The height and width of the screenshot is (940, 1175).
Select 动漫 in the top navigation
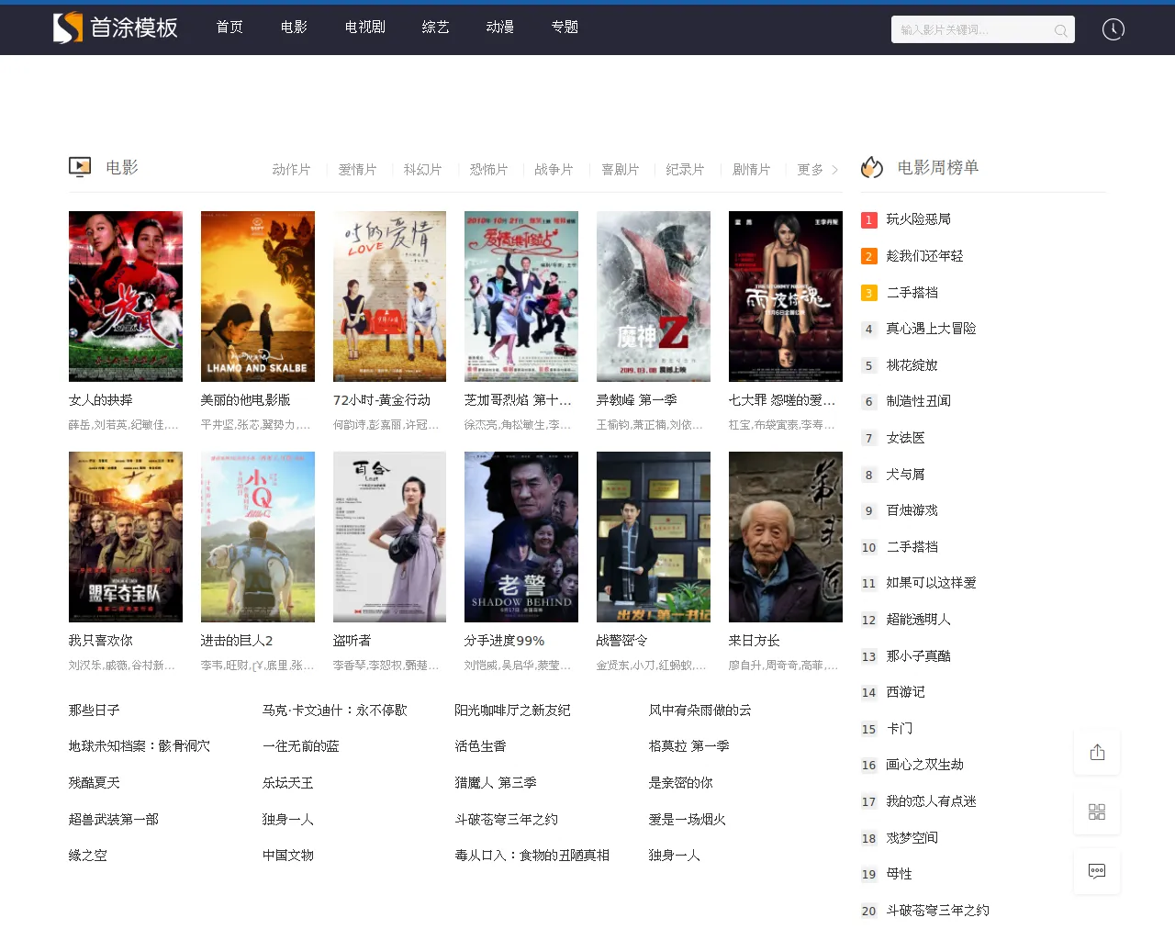498,27
